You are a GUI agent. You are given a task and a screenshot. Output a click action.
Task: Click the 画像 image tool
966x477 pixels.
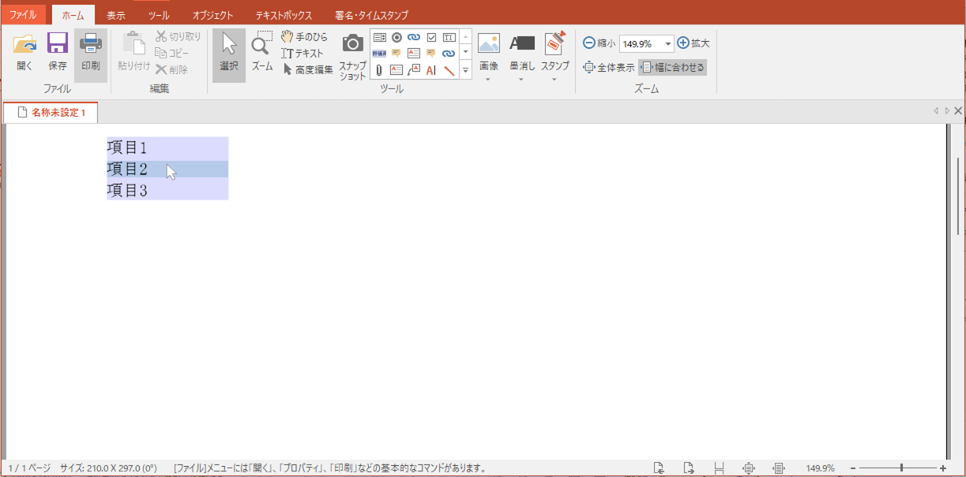coord(489,51)
